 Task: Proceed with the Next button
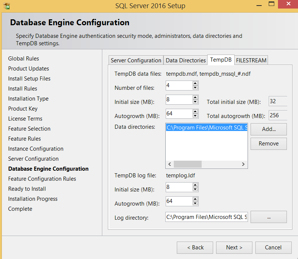pyautogui.click(x=234, y=247)
